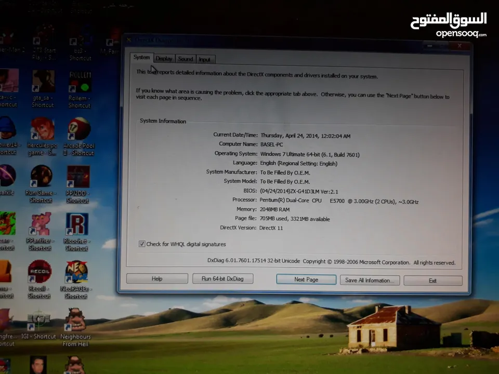Click the BIOS value "ZX-G41D3LM Ver:2.1"

[x=314, y=192]
